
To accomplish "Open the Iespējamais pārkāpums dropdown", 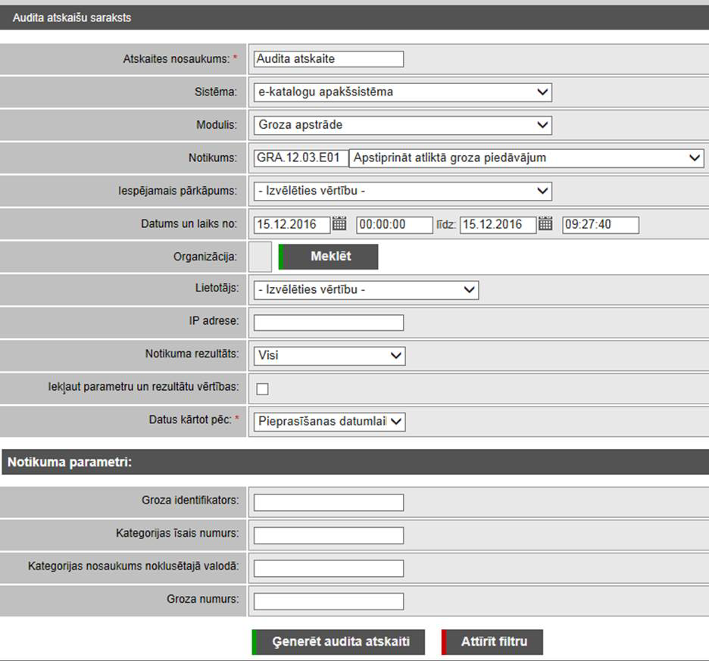I will (x=402, y=191).
